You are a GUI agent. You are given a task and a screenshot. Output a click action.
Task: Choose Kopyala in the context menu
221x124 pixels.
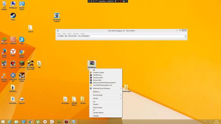(x=106, y=104)
